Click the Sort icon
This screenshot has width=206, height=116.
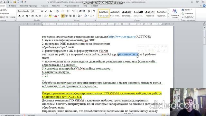coord(89,11)
